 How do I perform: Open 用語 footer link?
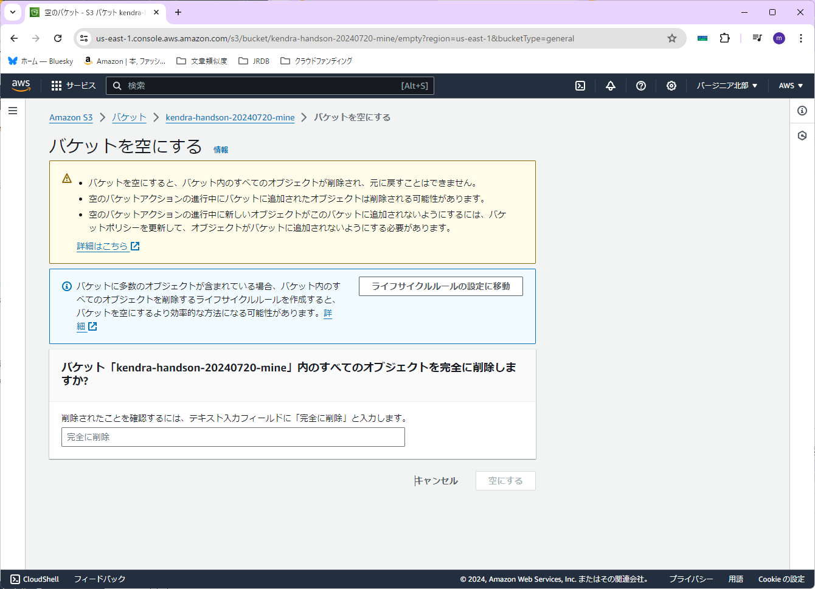coord(736,579)
